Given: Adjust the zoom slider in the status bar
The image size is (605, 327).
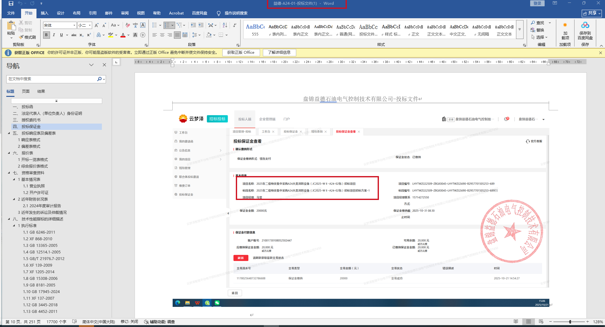Looking at the screenshot, I should coord(570,322).
